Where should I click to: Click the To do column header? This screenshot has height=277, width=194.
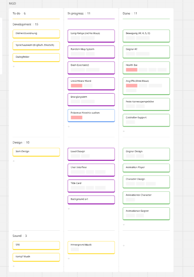pos(16,14)
